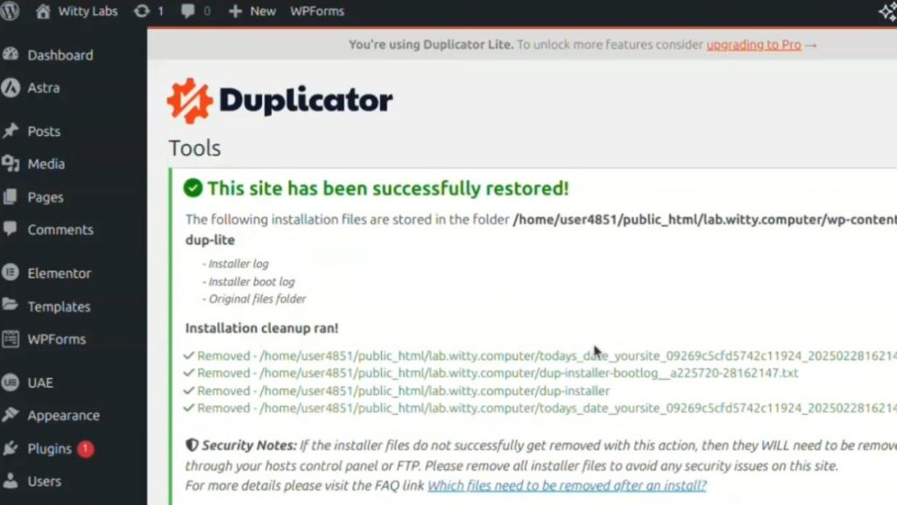
Task: Open the comments bubble icon in admin bar
Action: [187, 11]
